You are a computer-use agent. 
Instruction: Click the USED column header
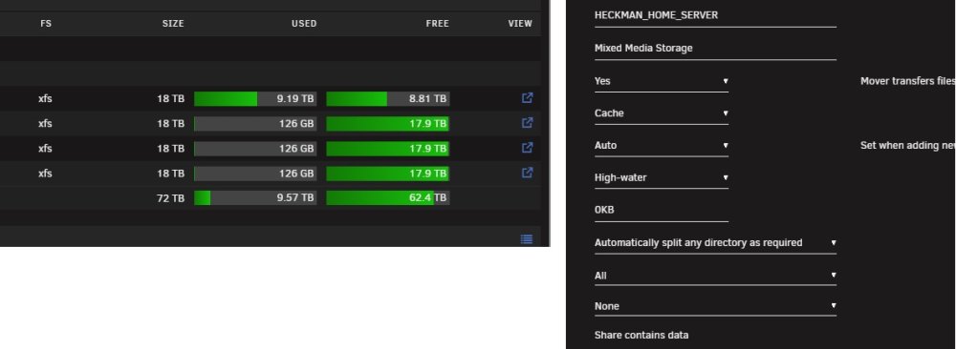pos(304,24)
